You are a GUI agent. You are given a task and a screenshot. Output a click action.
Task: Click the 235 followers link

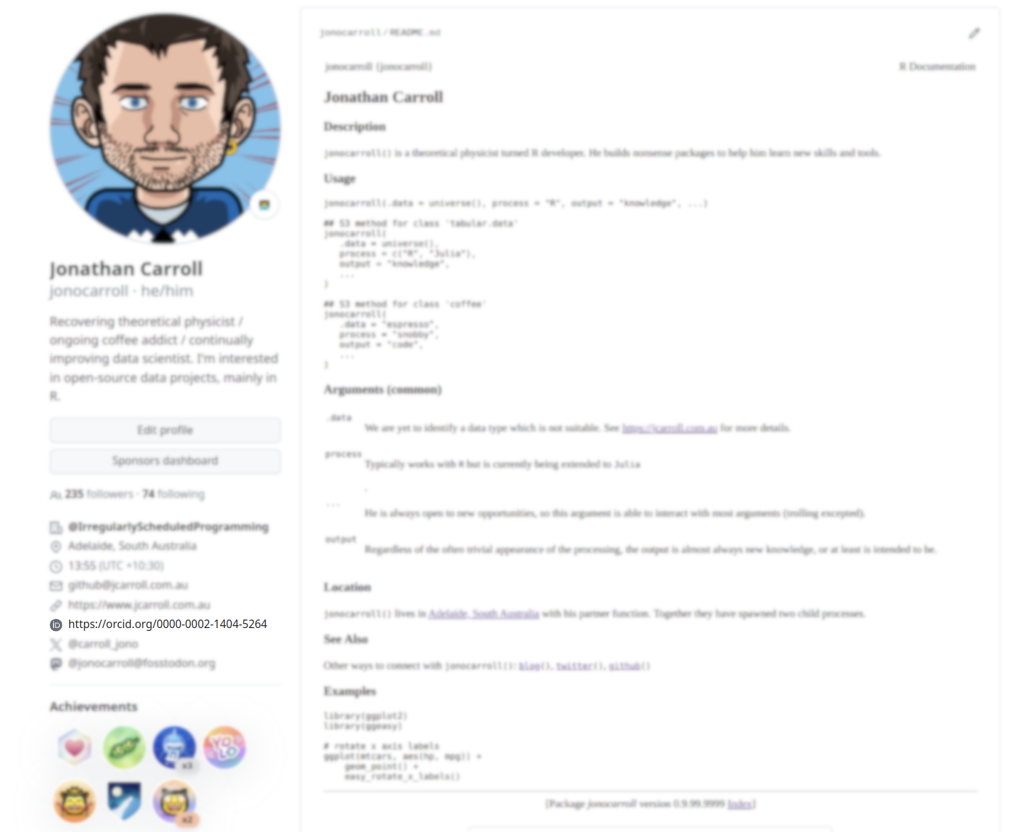[99, 494]
